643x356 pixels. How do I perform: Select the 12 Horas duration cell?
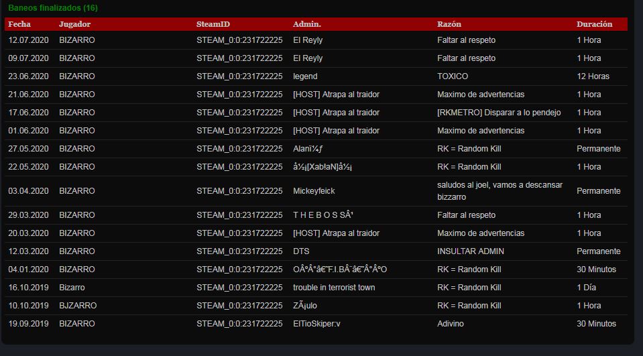(593, 76)
